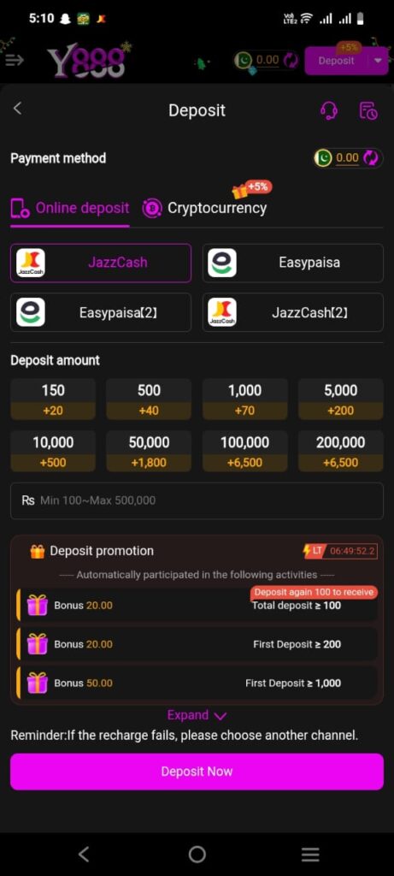Refresh the top header balance icon
394x876 pixels.
[x=291, y=61]
